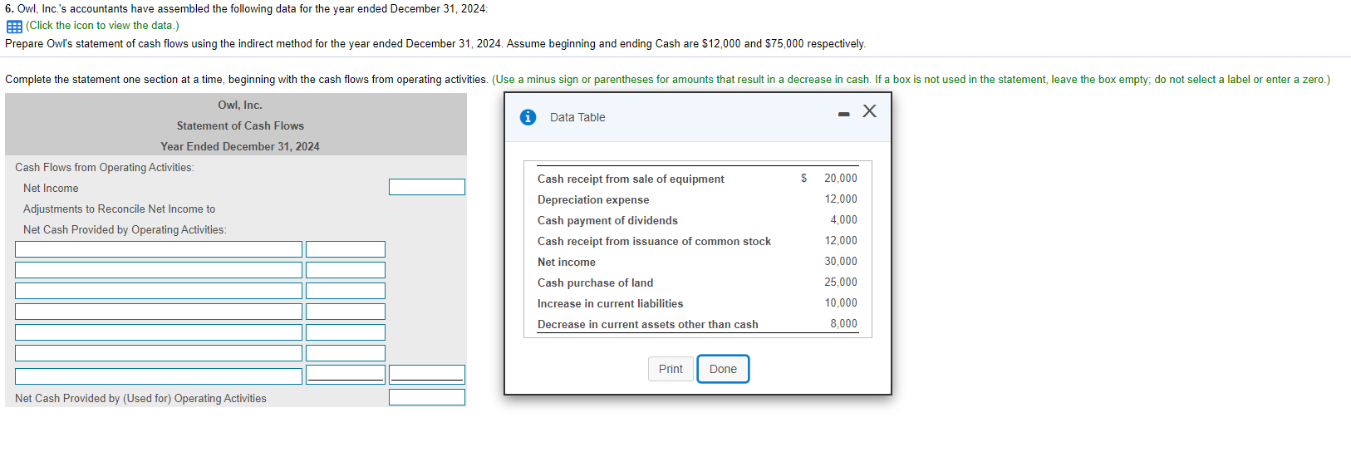Click the 'Year Ended December 31, 2024' heading
Viewport: 1351px width, 452px height.
[x=240, y=146]
